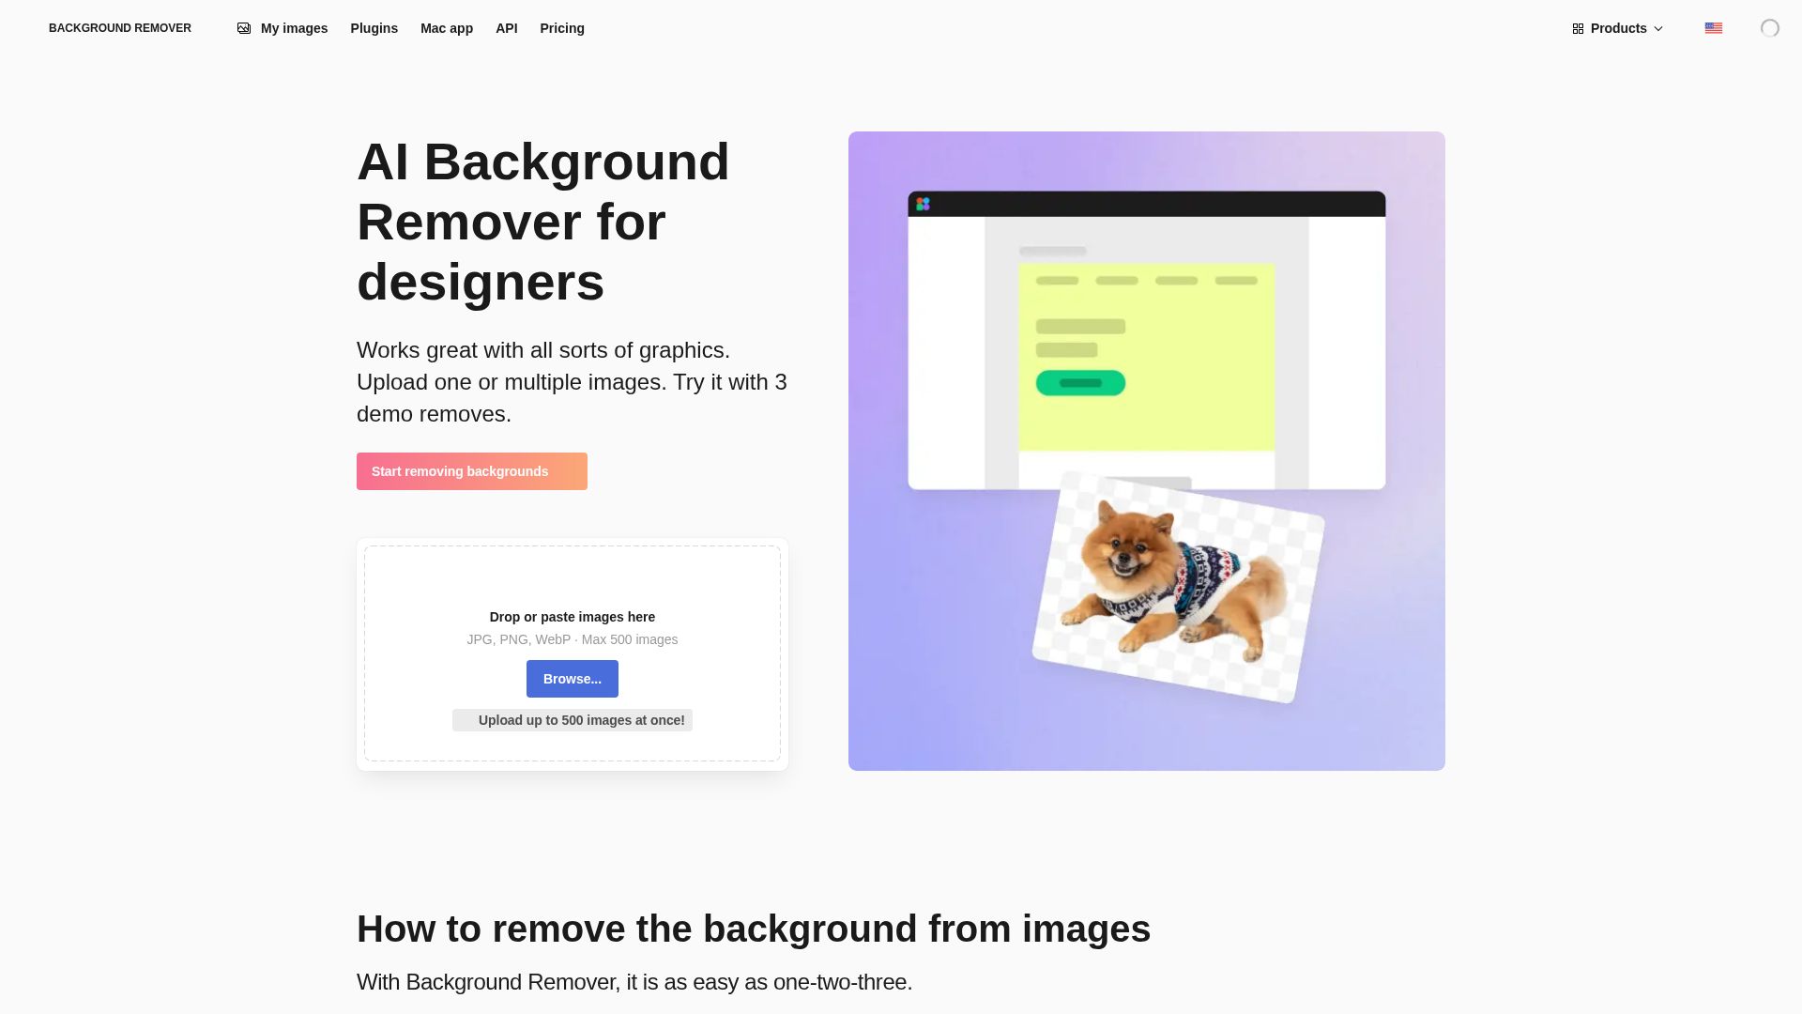This screenshot has height=1014, width=1802.
Task: View the Pricing page
Action: click(x=561, y=28)
